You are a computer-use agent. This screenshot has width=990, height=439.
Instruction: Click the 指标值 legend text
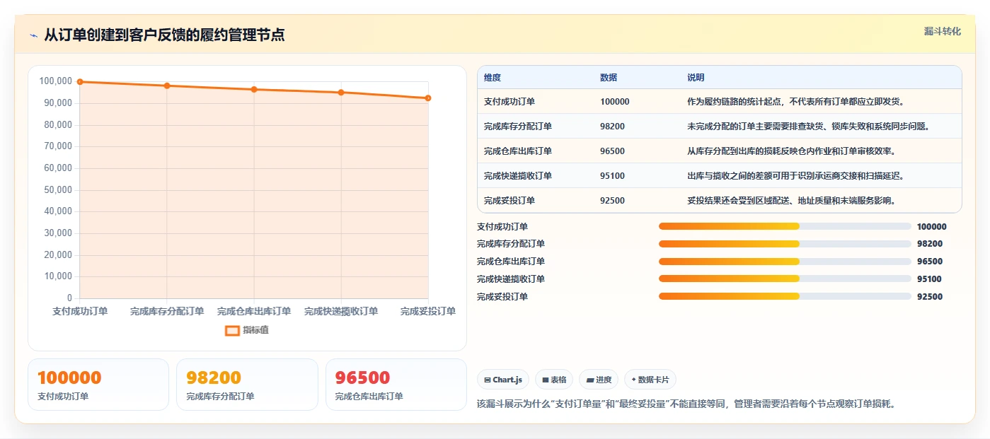coord(256,330)
